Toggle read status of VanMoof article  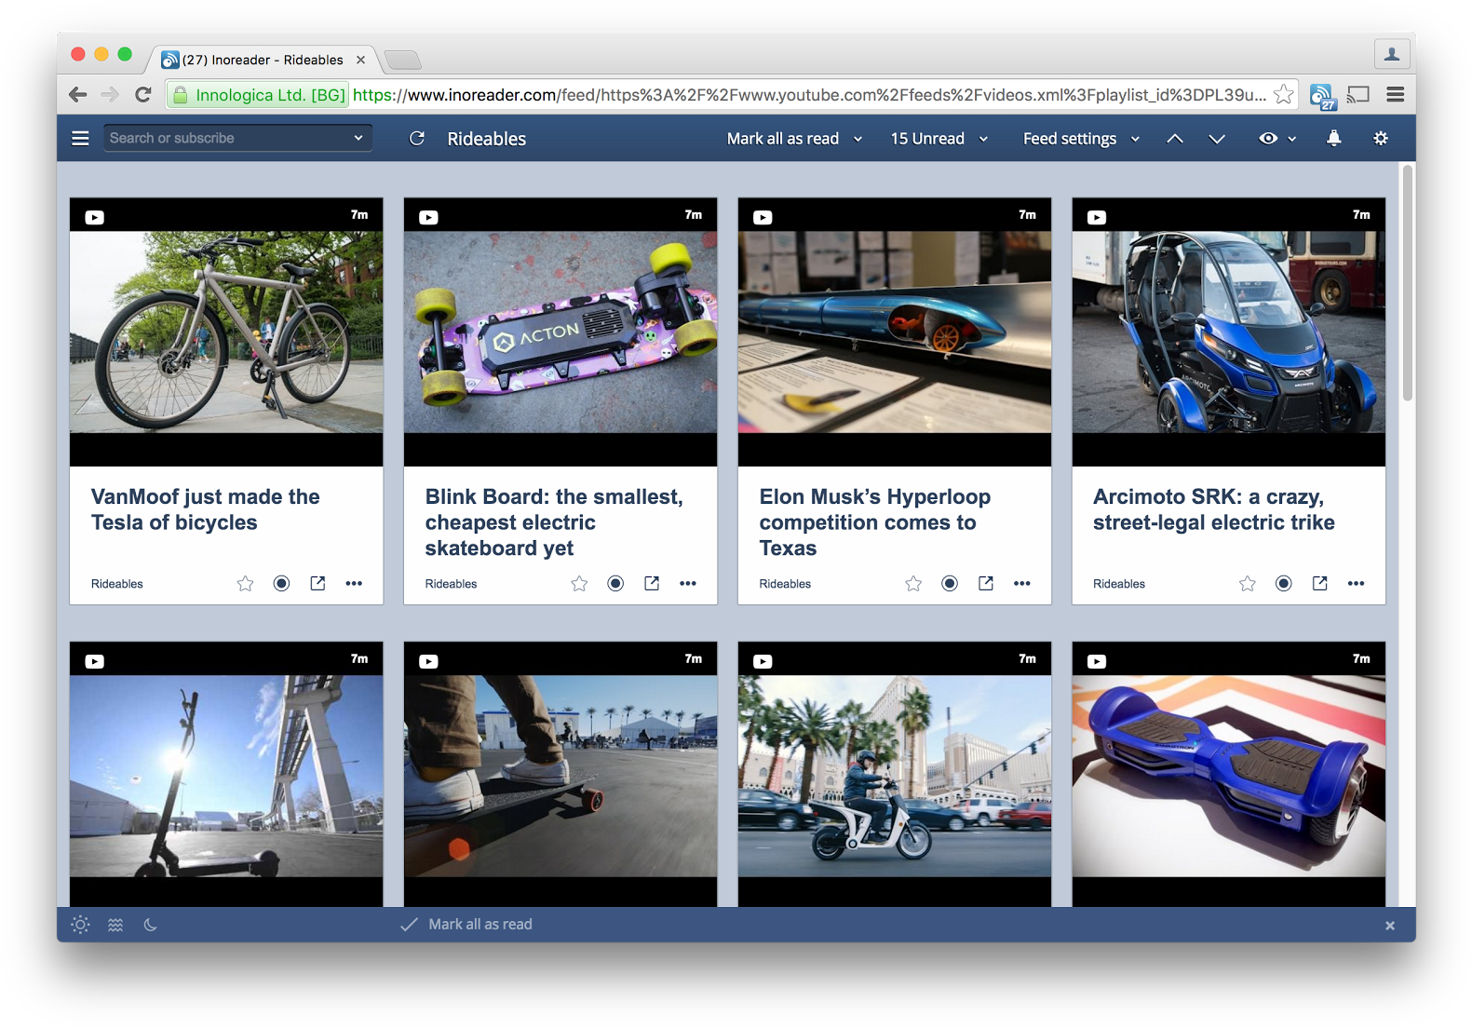(281, 583)
